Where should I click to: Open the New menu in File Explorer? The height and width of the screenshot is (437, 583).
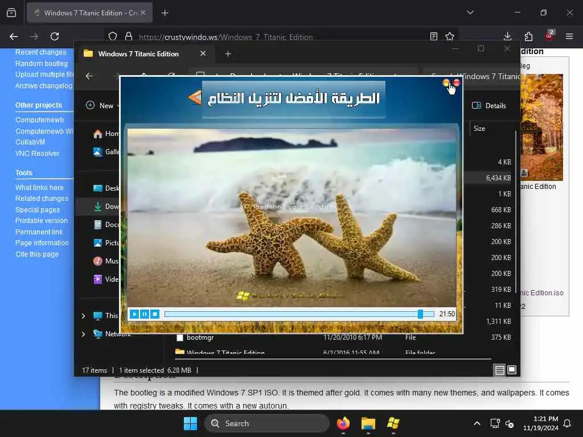click(x=102, y=105)
